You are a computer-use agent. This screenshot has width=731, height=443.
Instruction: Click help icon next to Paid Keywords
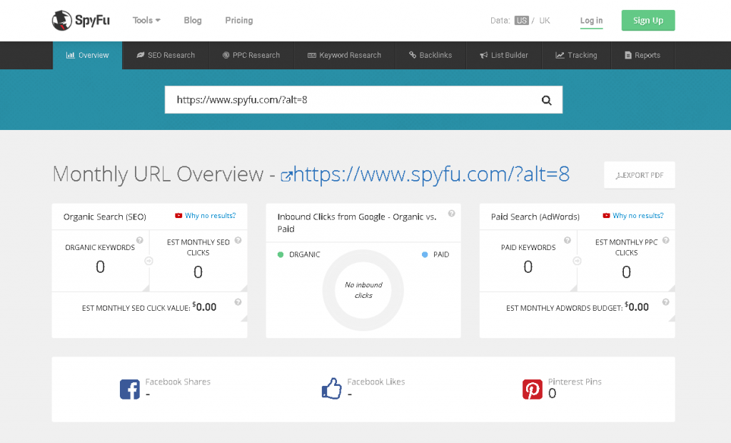pos(568,240)
